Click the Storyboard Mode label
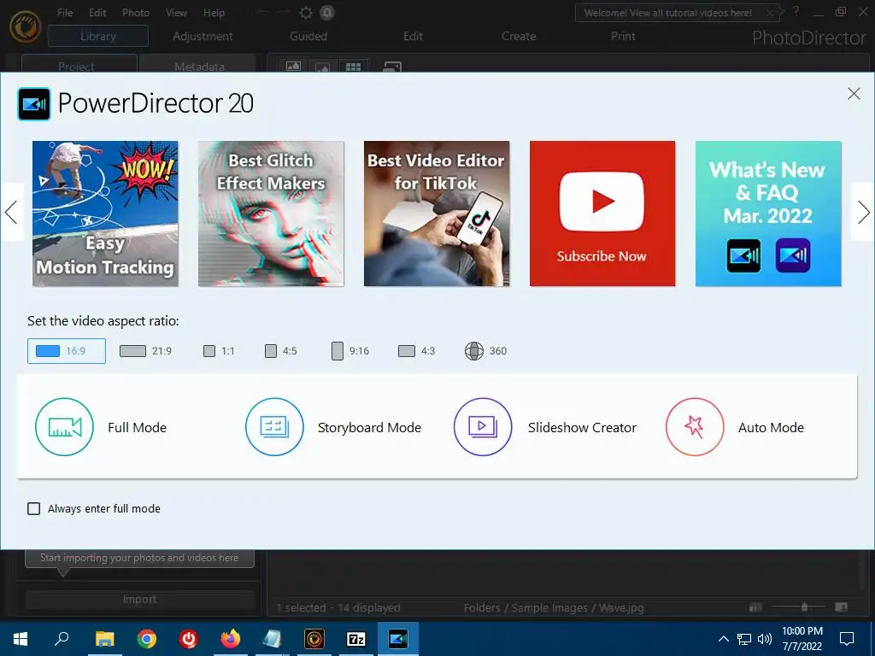This screenshot has width=875, height=656. point(369,428)
